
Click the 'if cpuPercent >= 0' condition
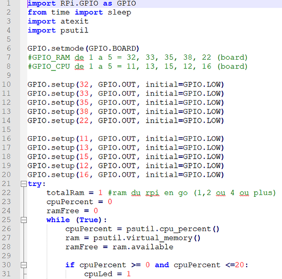108,265
